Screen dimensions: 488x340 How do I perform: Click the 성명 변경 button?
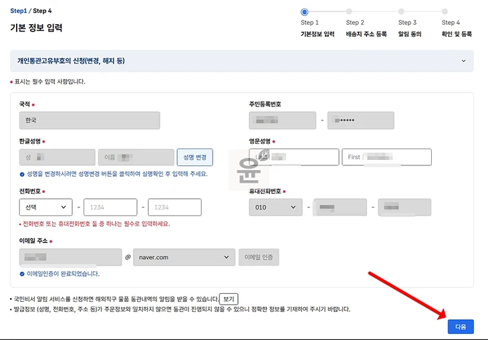tap(195, 157)
